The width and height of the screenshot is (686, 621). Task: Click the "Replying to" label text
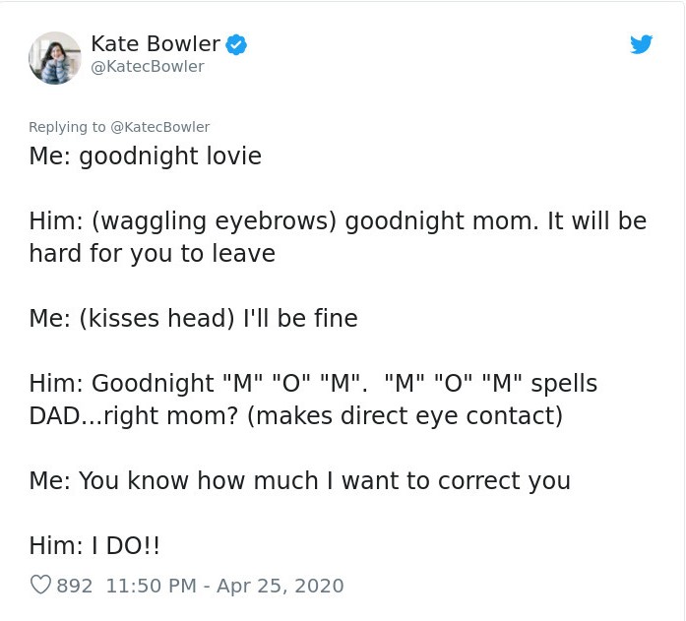[x=67, y=127]
